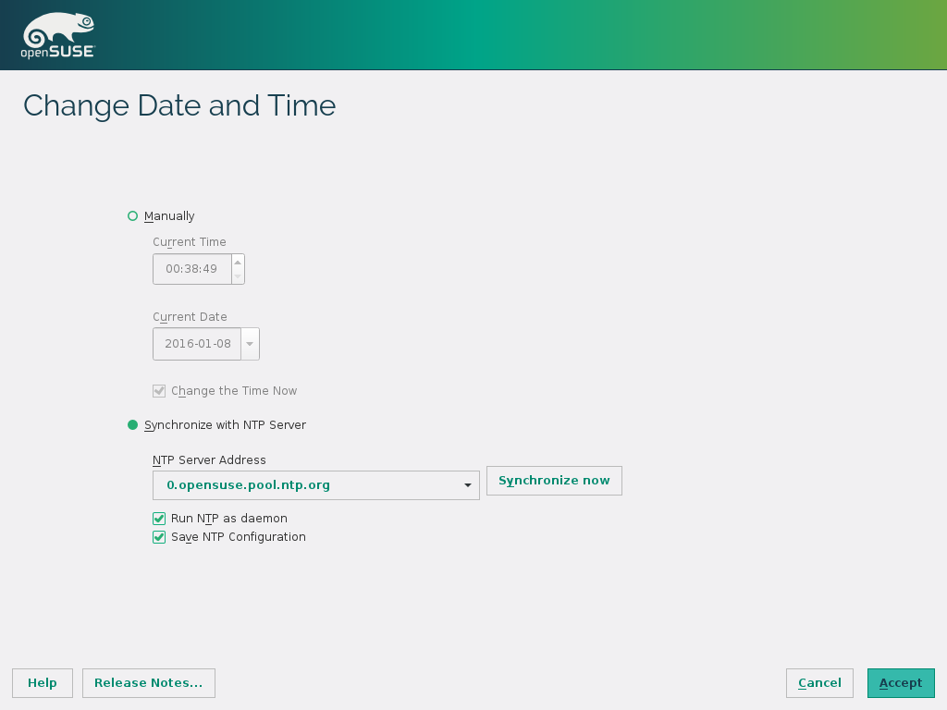Select the Manually radio option
Screen dimensions: 947x710
click(x=132, y=216)
